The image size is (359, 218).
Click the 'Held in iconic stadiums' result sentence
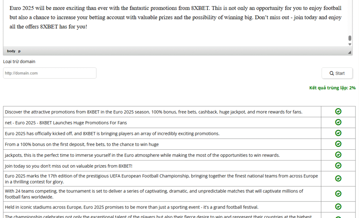click(x=131, y=207)
